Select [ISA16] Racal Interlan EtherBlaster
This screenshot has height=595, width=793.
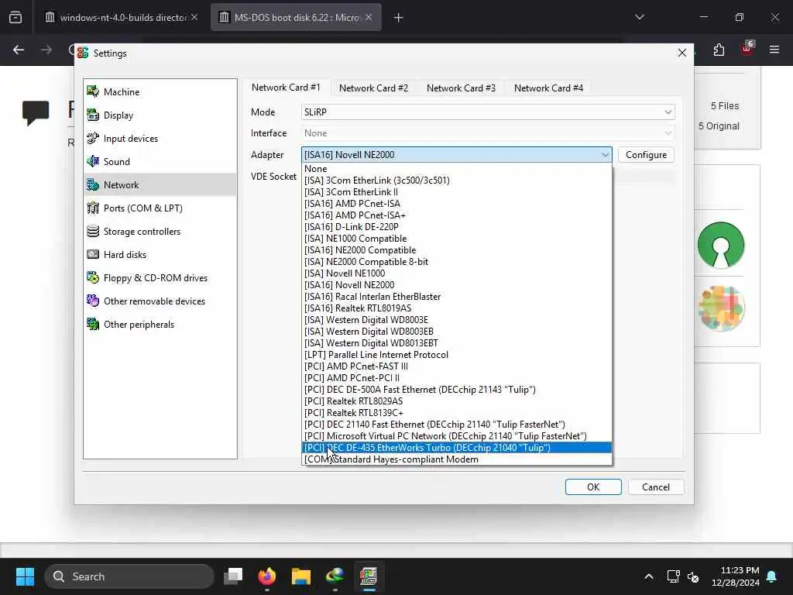[457, 297]
